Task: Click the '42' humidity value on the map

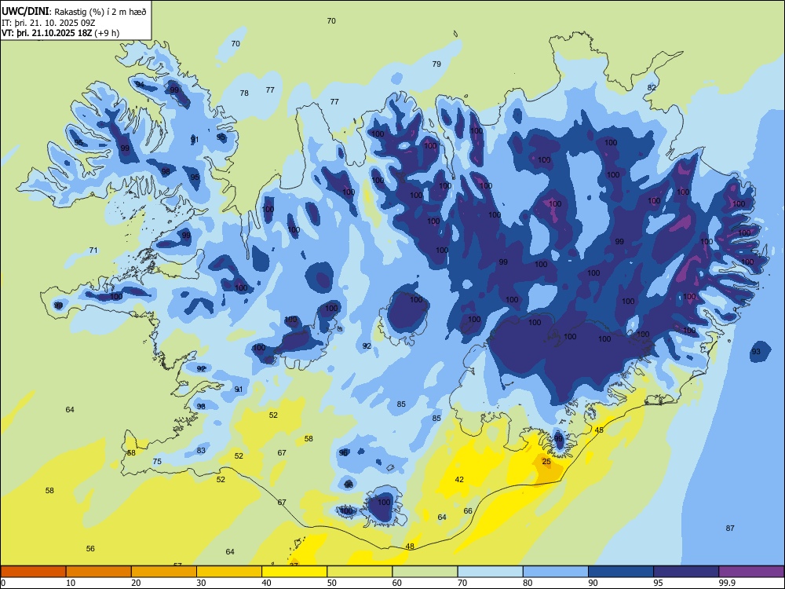Action: coord(459,479)
